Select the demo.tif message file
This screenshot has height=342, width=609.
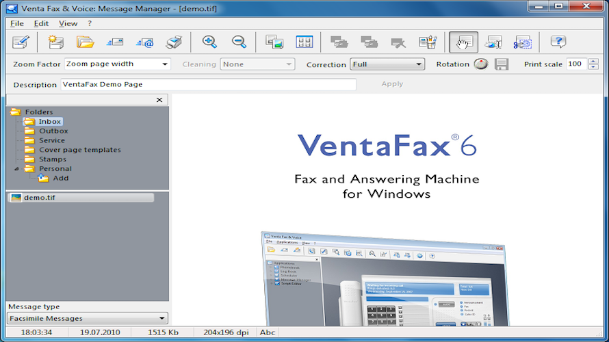pyautogui.click(x=81, y=198)
